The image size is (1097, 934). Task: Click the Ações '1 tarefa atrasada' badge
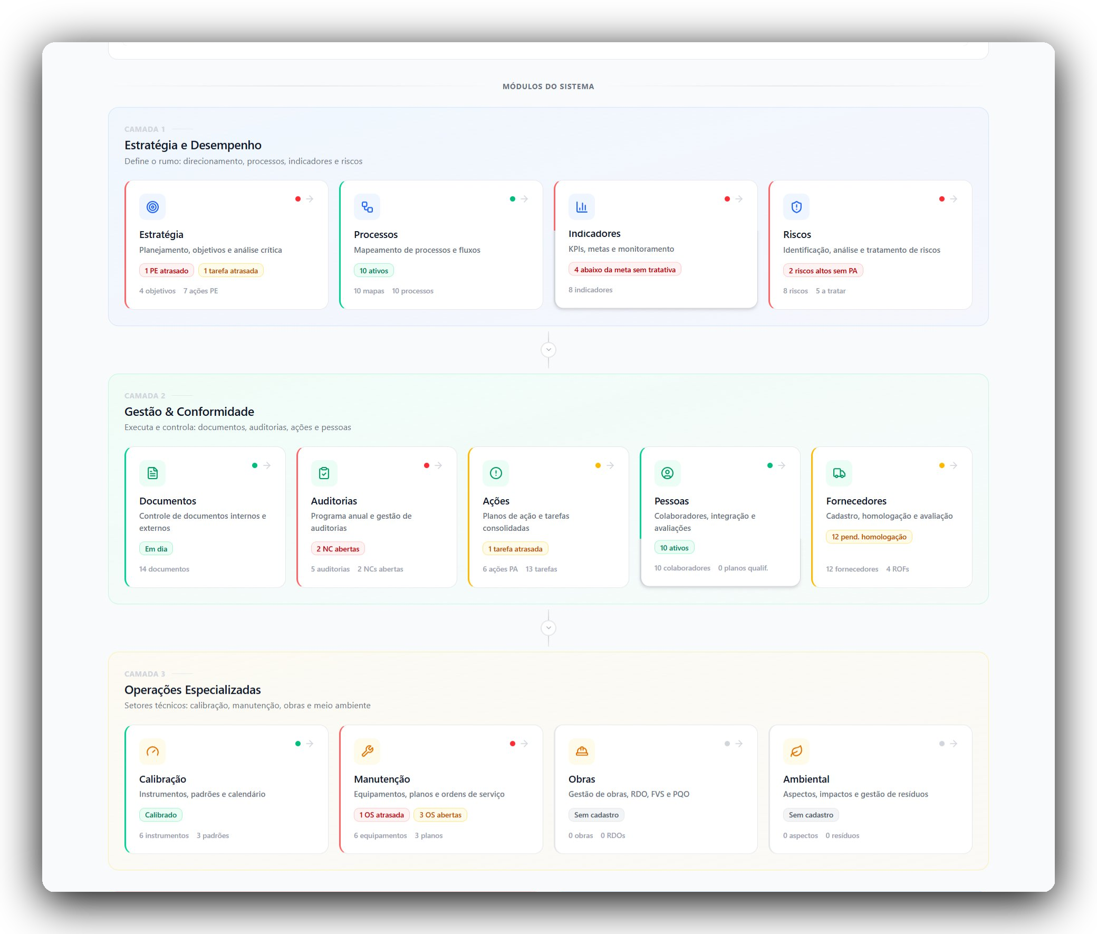(x=515, y=549)
